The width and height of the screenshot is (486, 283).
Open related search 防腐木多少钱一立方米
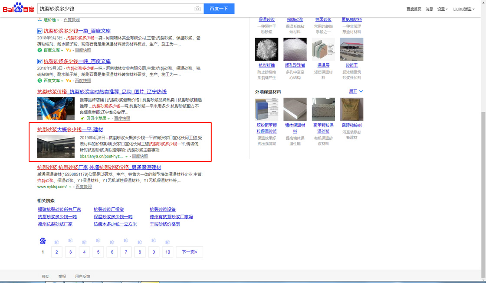click(x=115, y=224)
